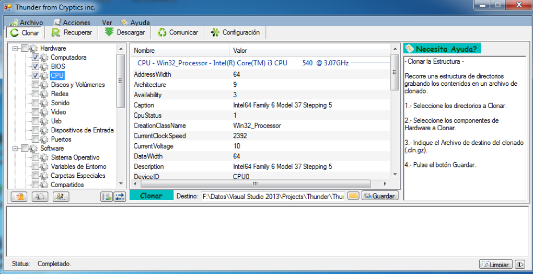Switch to the Descargar tab

point(125,32)
